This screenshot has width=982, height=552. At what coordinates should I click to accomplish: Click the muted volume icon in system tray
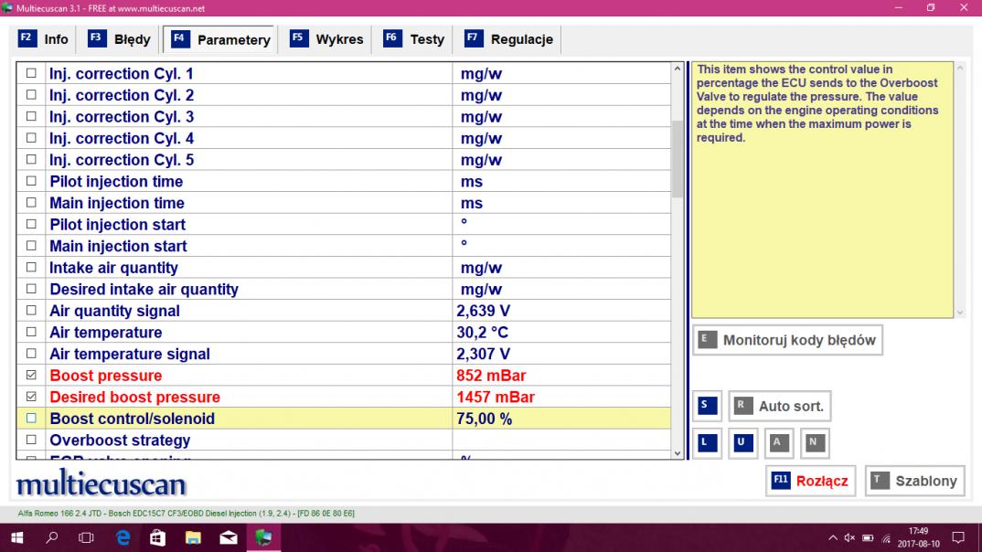pyautogui.click(x=849, y=537)
